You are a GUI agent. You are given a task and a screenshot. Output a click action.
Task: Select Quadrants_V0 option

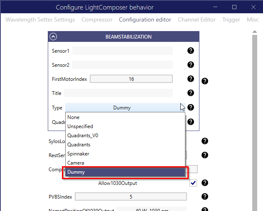coord(125,136)
